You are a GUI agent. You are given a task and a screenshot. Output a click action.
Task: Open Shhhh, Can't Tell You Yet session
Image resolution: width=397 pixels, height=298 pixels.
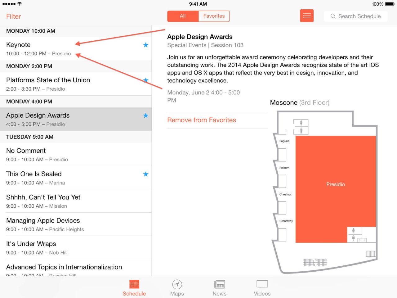(x=76, y=201)
